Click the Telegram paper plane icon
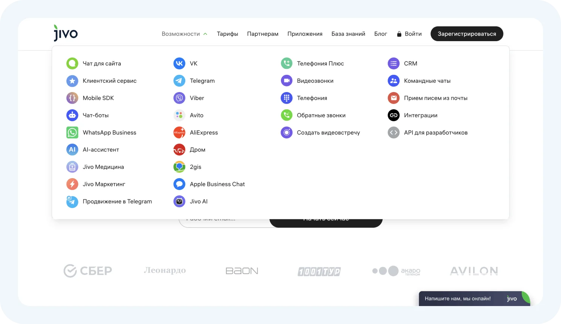 (x=180, y=81)
